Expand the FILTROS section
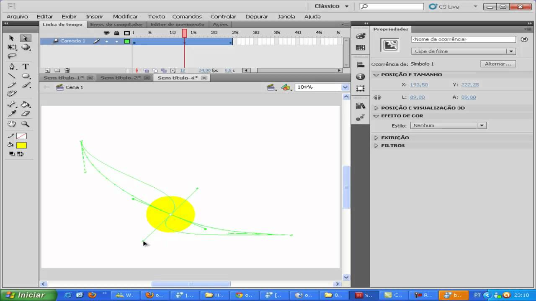Viewport: 536px width, 301px height. pyautogui.click(x=376, y=146)
